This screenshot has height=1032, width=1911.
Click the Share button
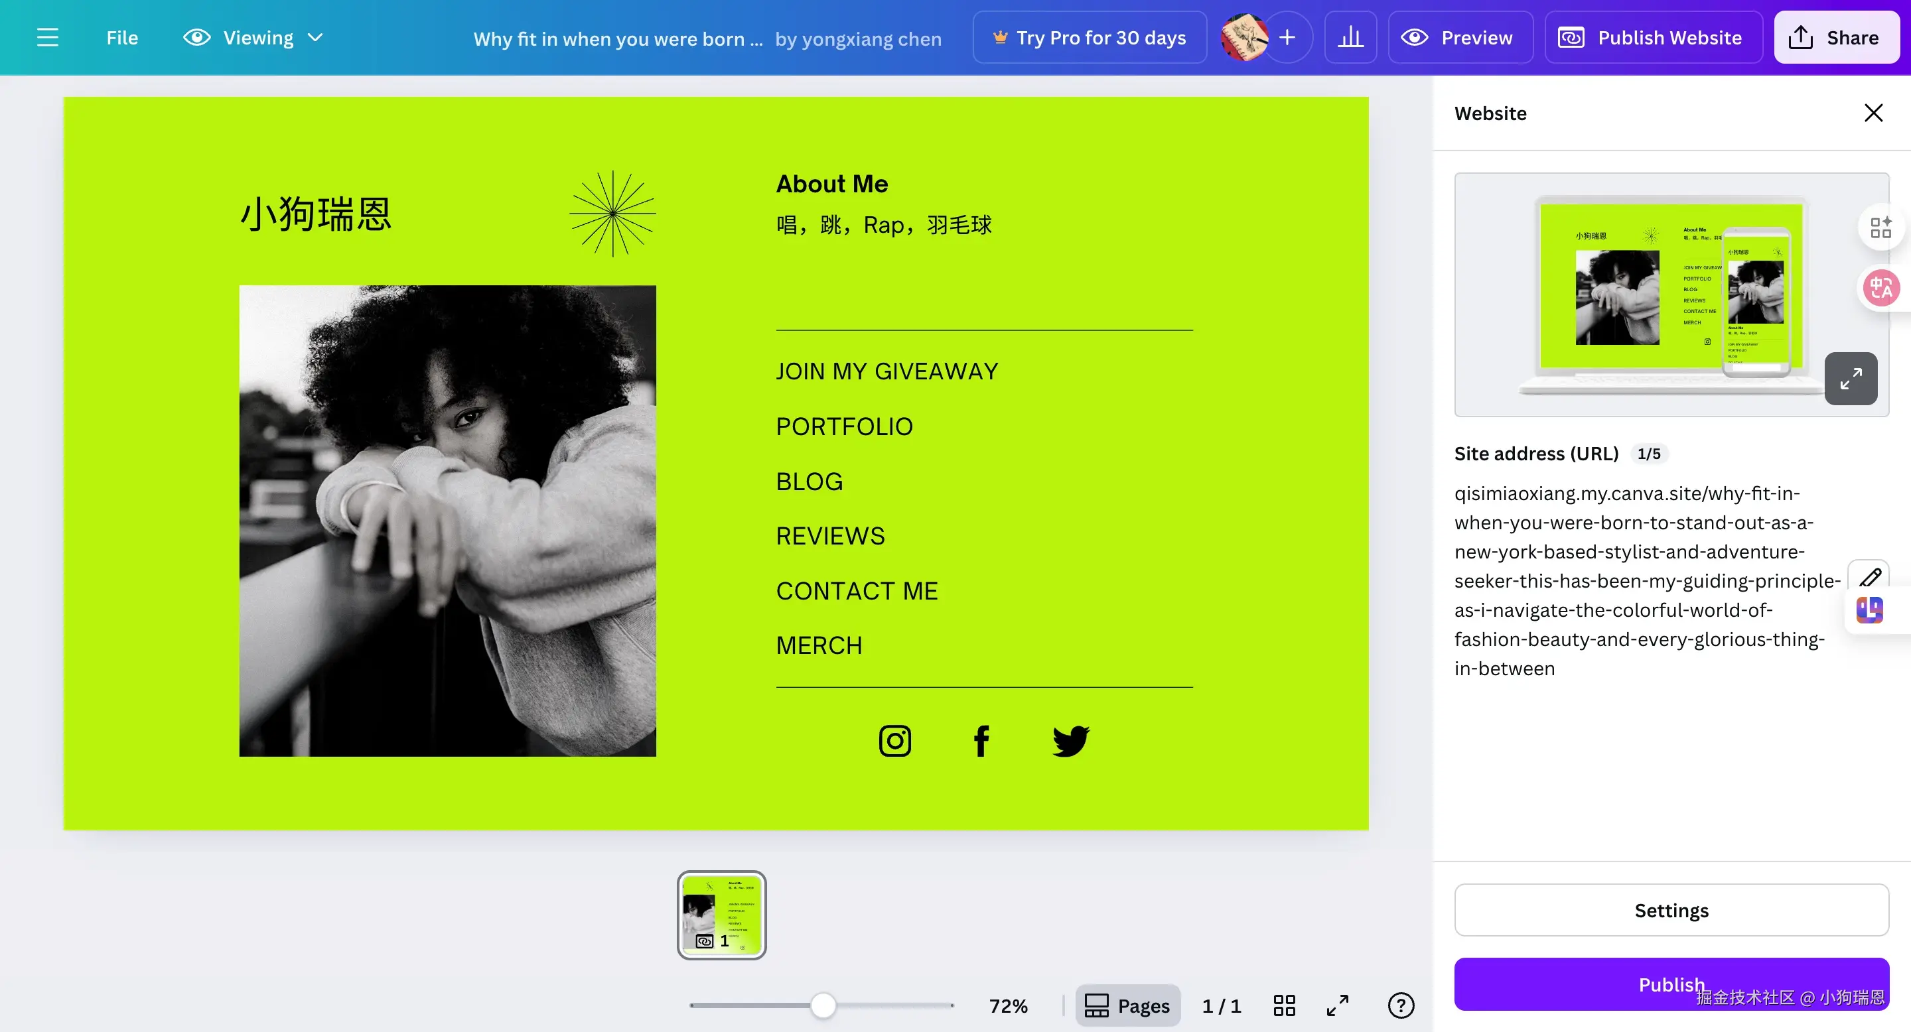[1836, 37]
